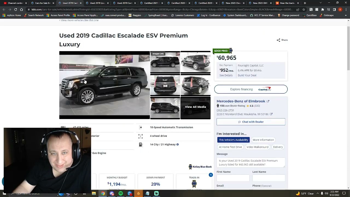Click Chat with Dealer button
The image size is (350, 197).
251,122
